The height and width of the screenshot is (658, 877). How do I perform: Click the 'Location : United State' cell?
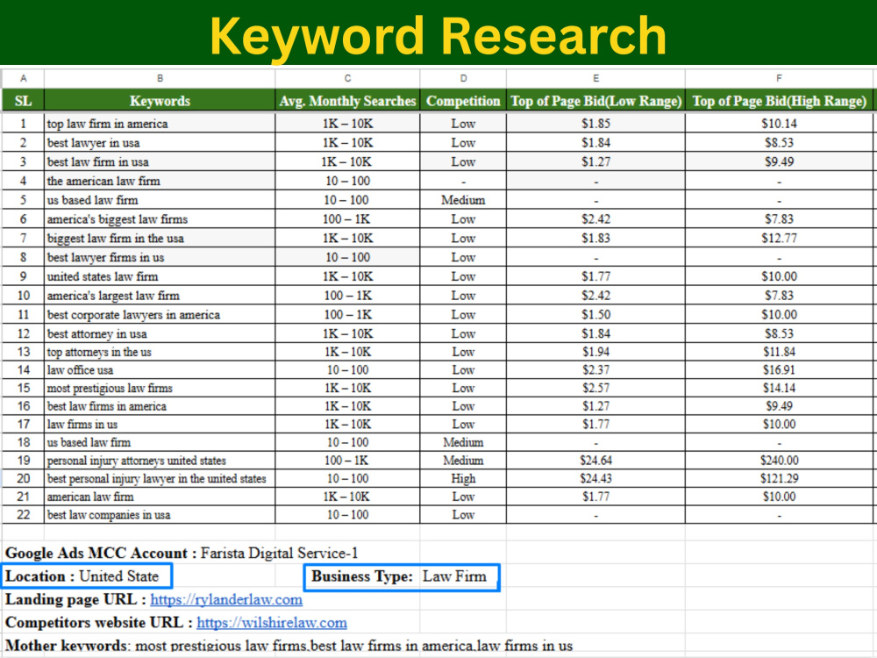coord(87,576)
